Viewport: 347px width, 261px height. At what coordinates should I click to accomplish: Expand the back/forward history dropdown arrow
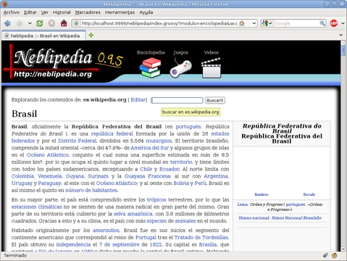pos(30,23)
